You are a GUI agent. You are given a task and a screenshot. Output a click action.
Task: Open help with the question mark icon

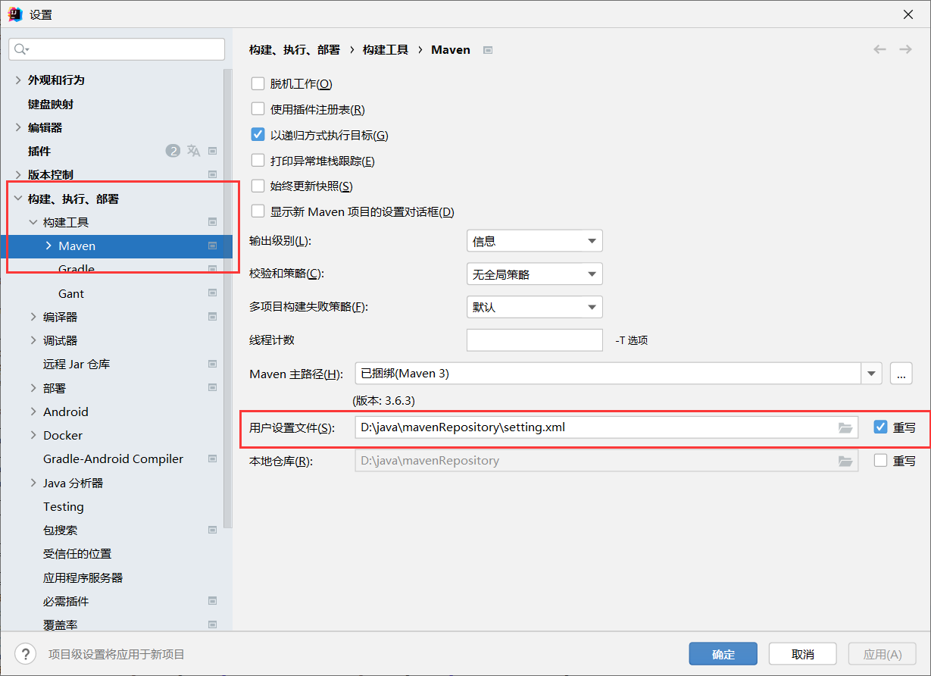point(26,654)
